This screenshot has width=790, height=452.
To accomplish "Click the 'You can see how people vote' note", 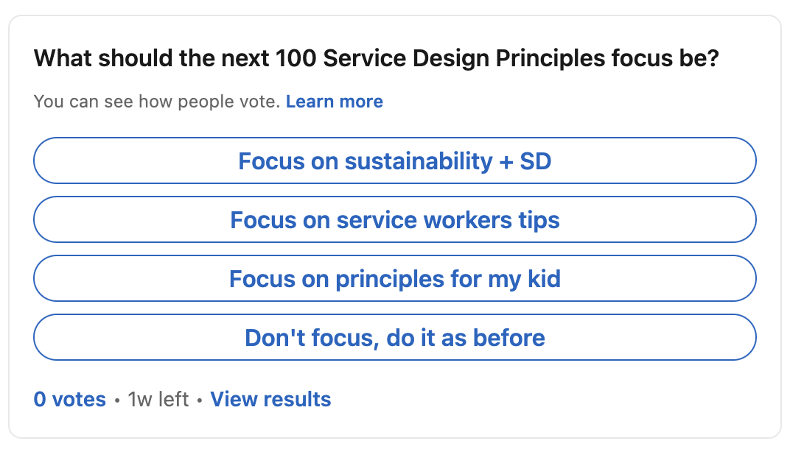I will (x=157, y=102).
